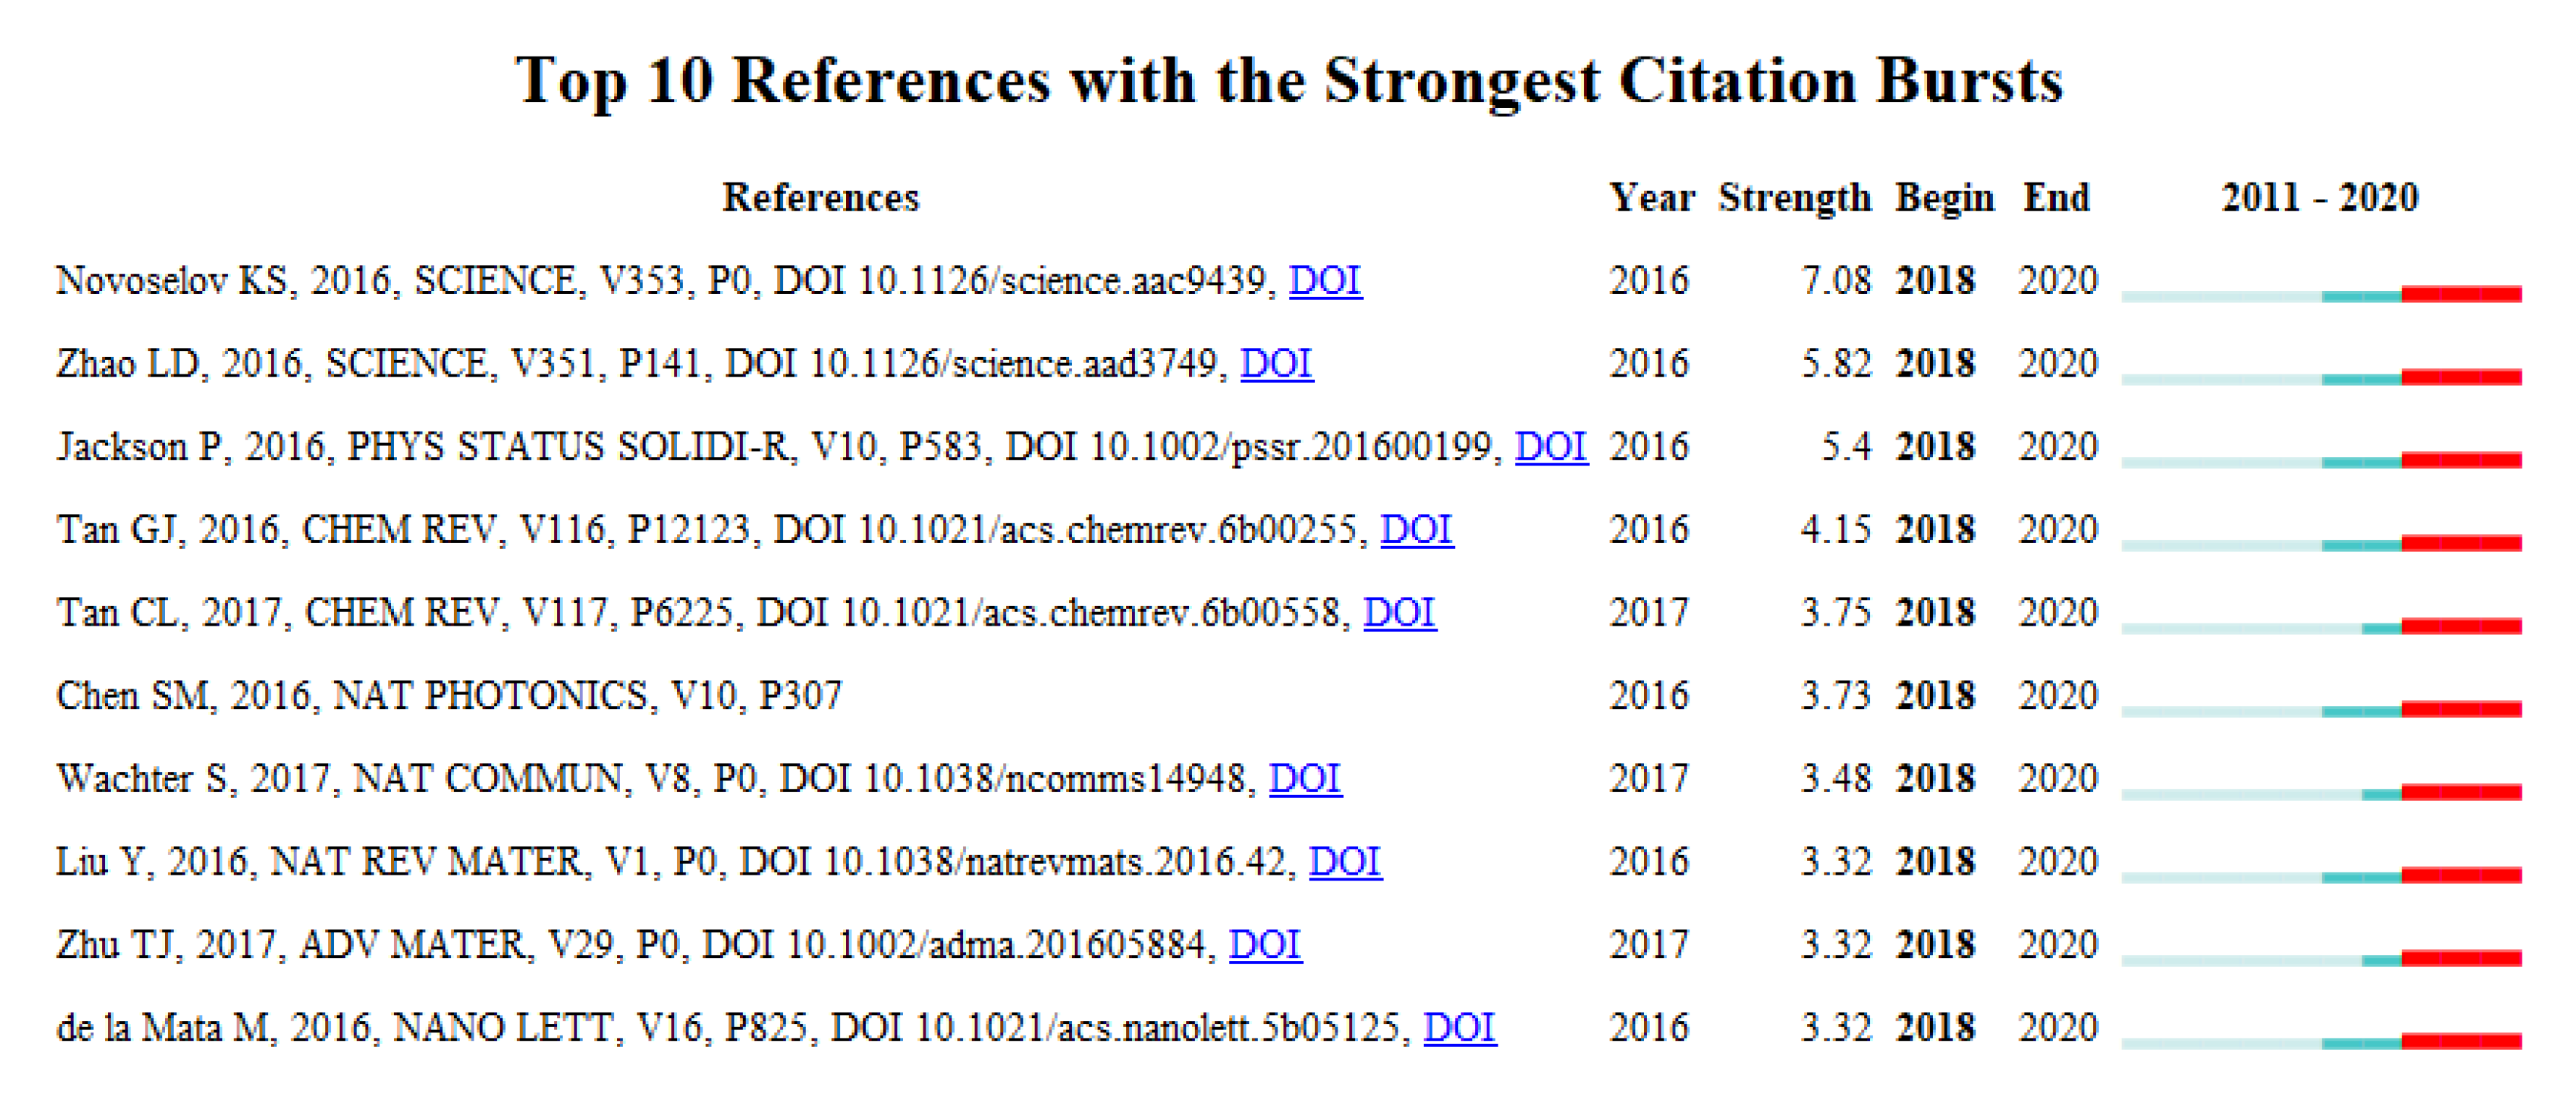Click the Strength column header
Image resolution: width=2576 pixels, height=1097 pixels.
(x=1794, y=197)
